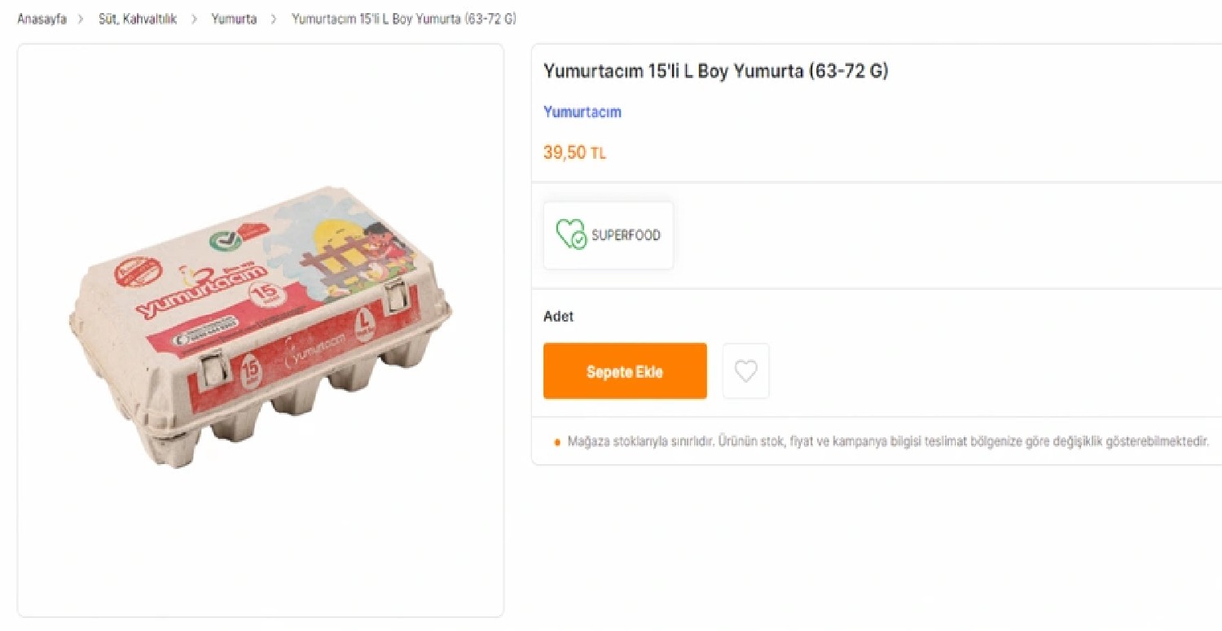
Task: Return home via the Anasayfa link
Action: point(41,18)
